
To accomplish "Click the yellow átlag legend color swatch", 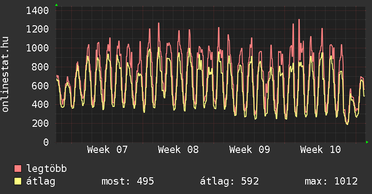I will 18,181.
